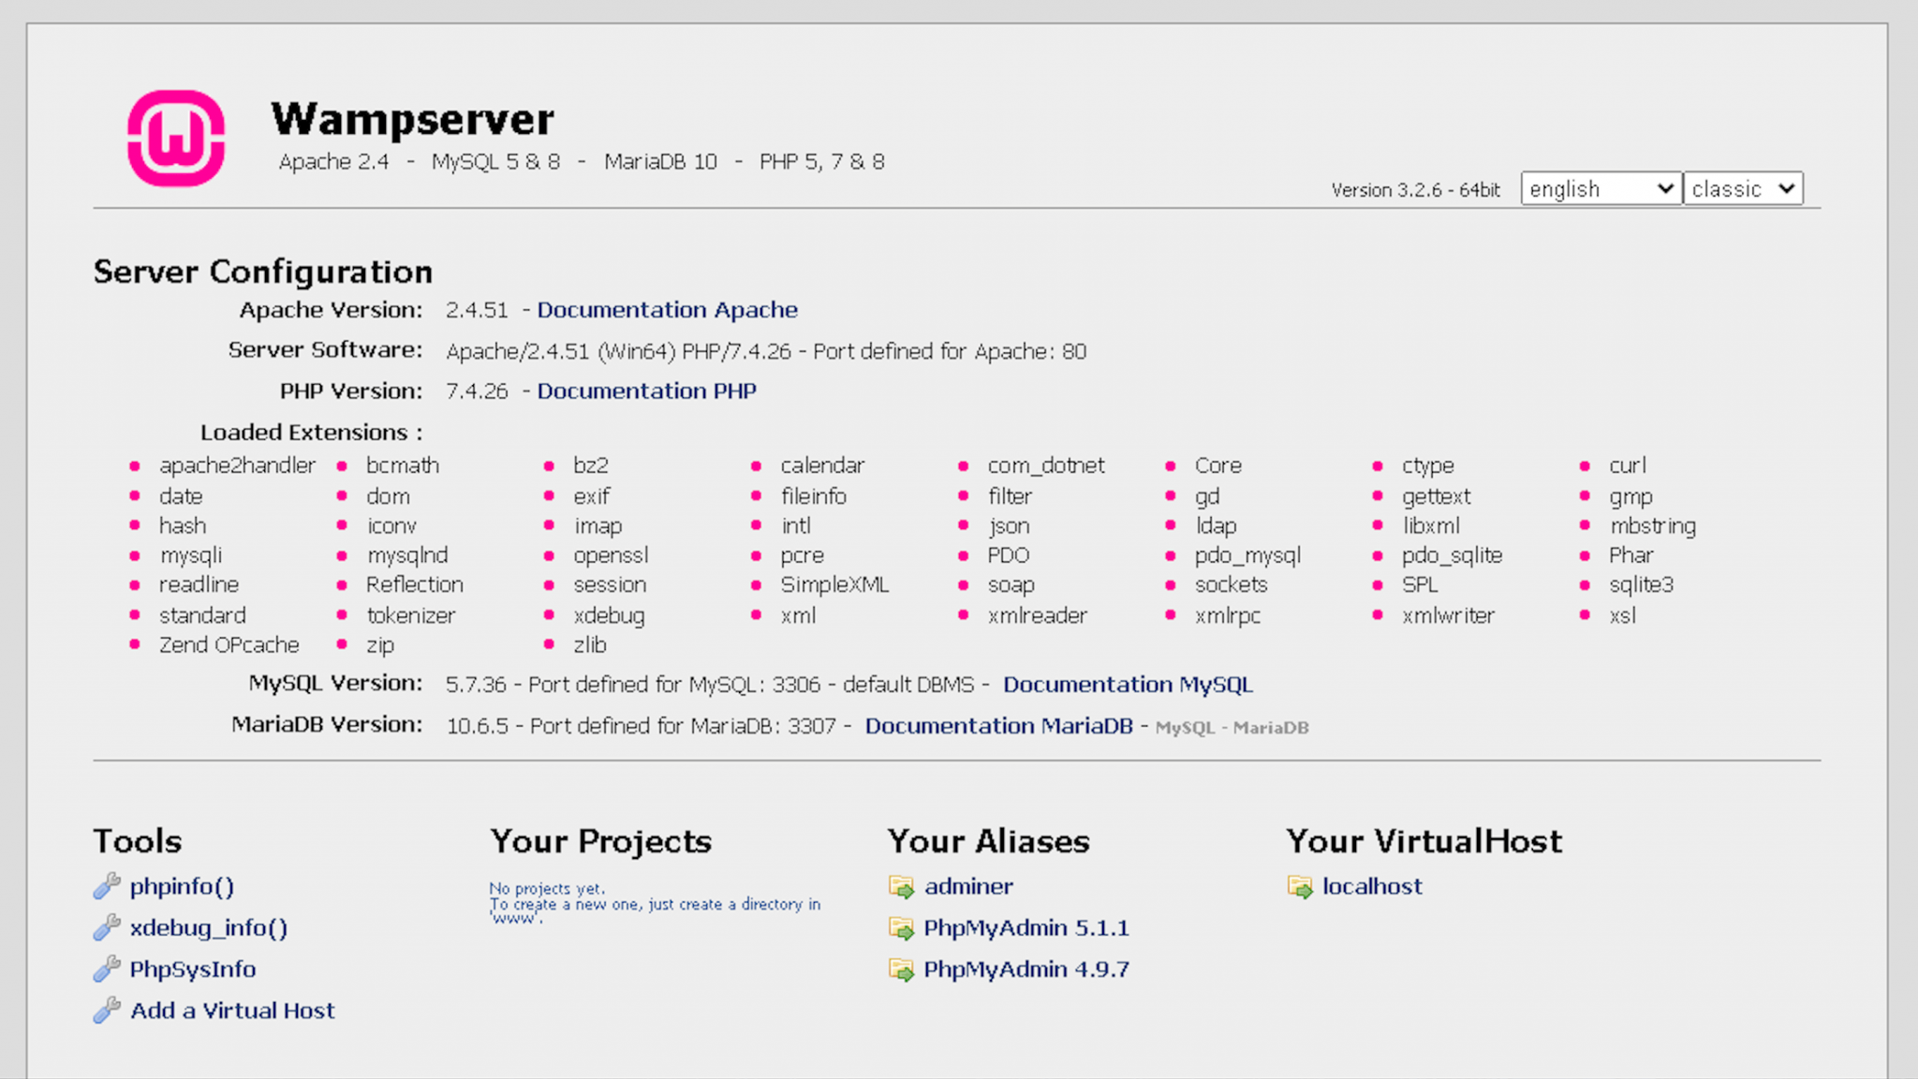This screenshot has width=1918, height=1079.
Task: Open the english language dropdown
Action: 1601,189
